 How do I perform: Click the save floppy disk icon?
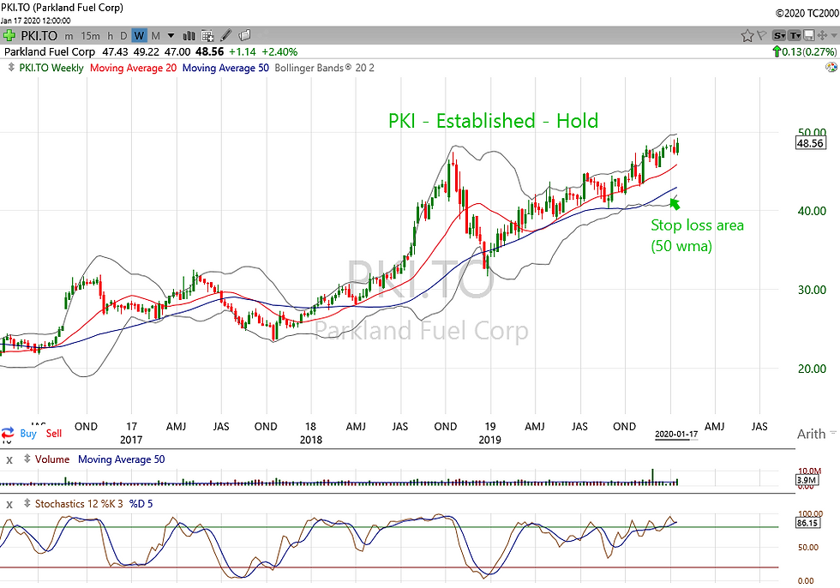pos(808,36)
